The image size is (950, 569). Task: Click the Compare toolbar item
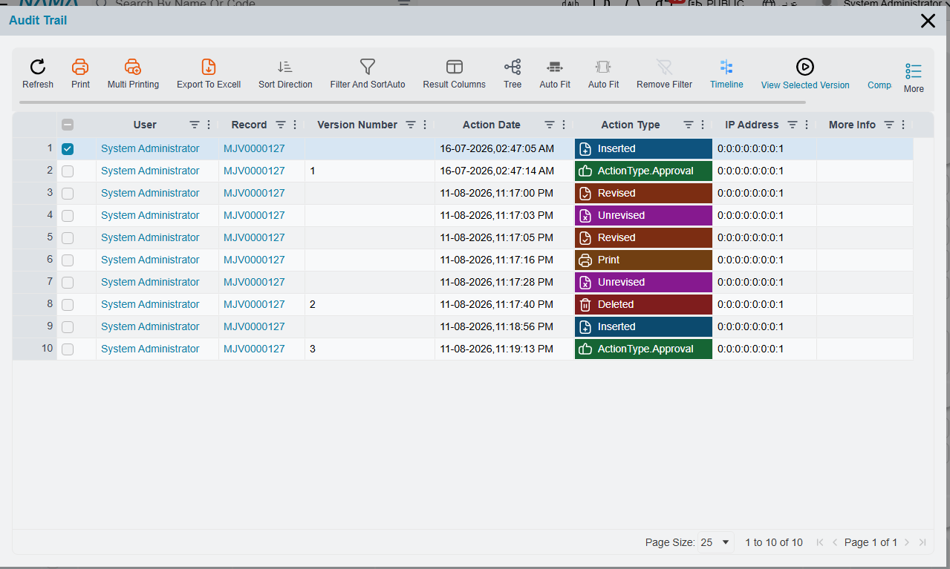[879, 85]
